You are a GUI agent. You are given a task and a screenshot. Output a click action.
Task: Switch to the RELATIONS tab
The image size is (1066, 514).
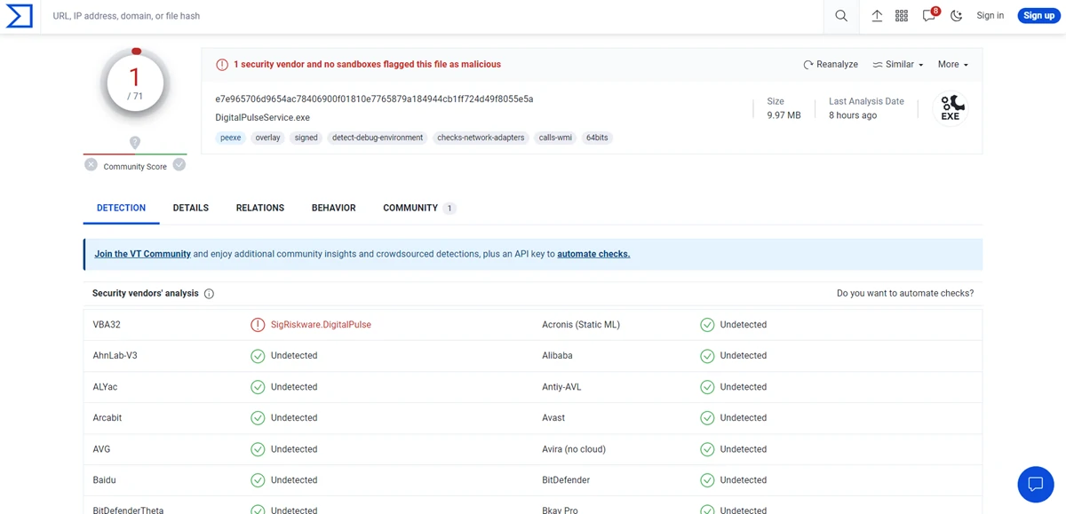[260, 208]
